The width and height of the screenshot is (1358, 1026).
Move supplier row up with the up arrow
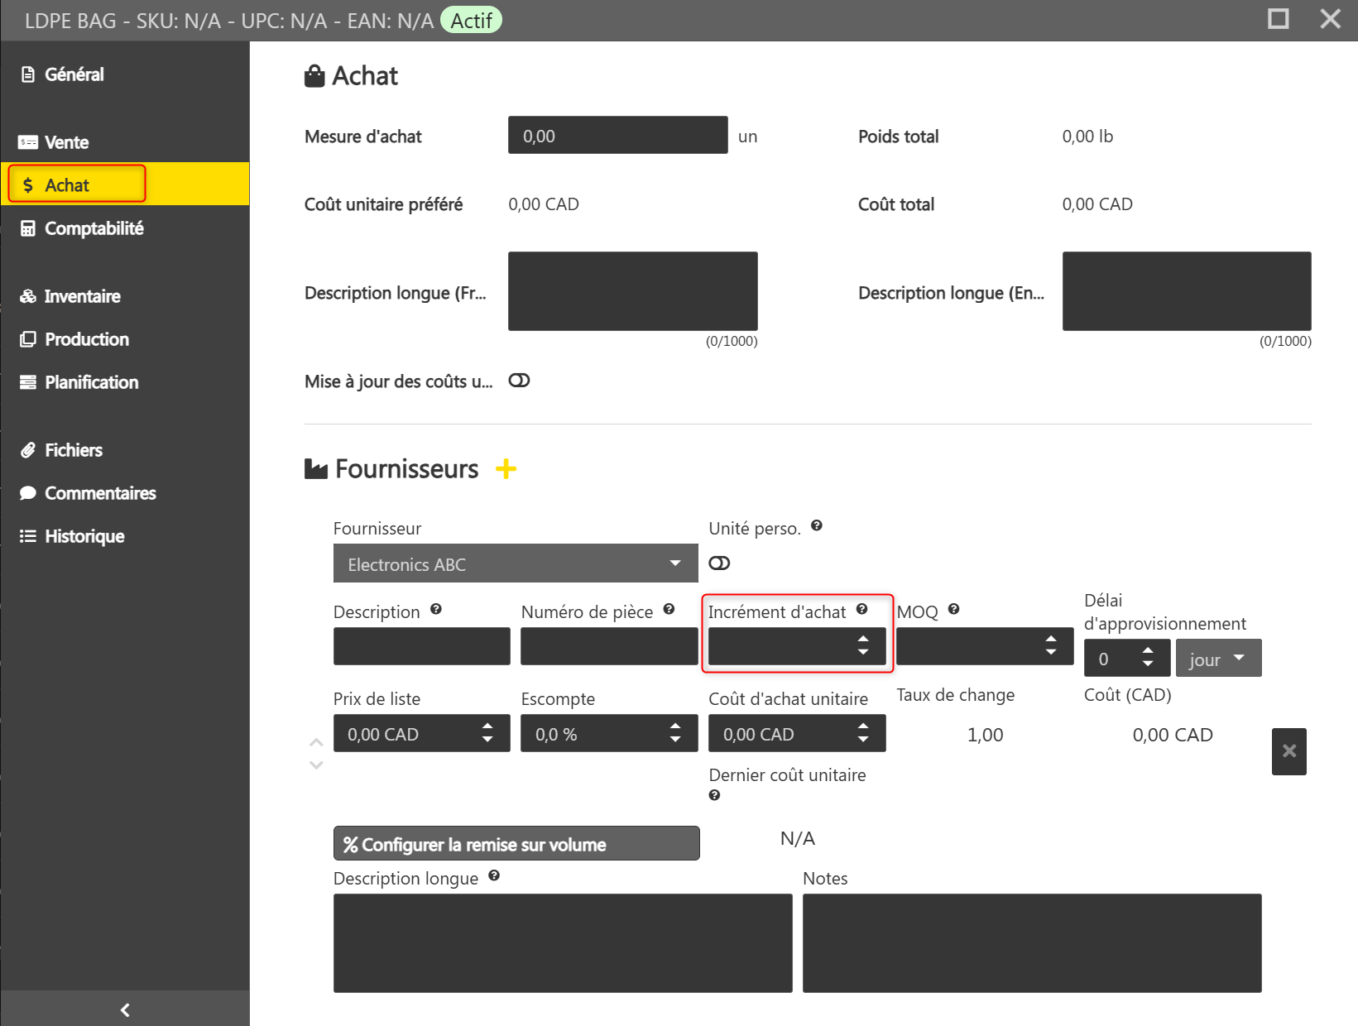pyautogui.click(x=316, y=742)
